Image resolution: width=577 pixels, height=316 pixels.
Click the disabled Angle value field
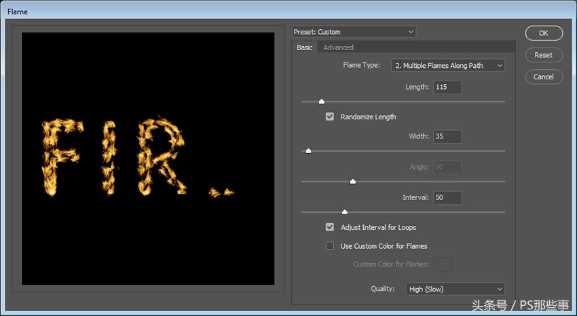pos(447,167)
